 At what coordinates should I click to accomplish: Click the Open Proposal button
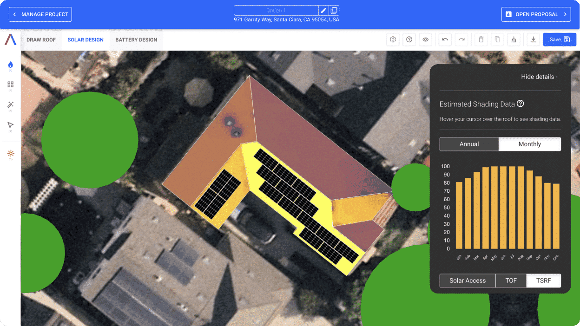pos(536,14)
